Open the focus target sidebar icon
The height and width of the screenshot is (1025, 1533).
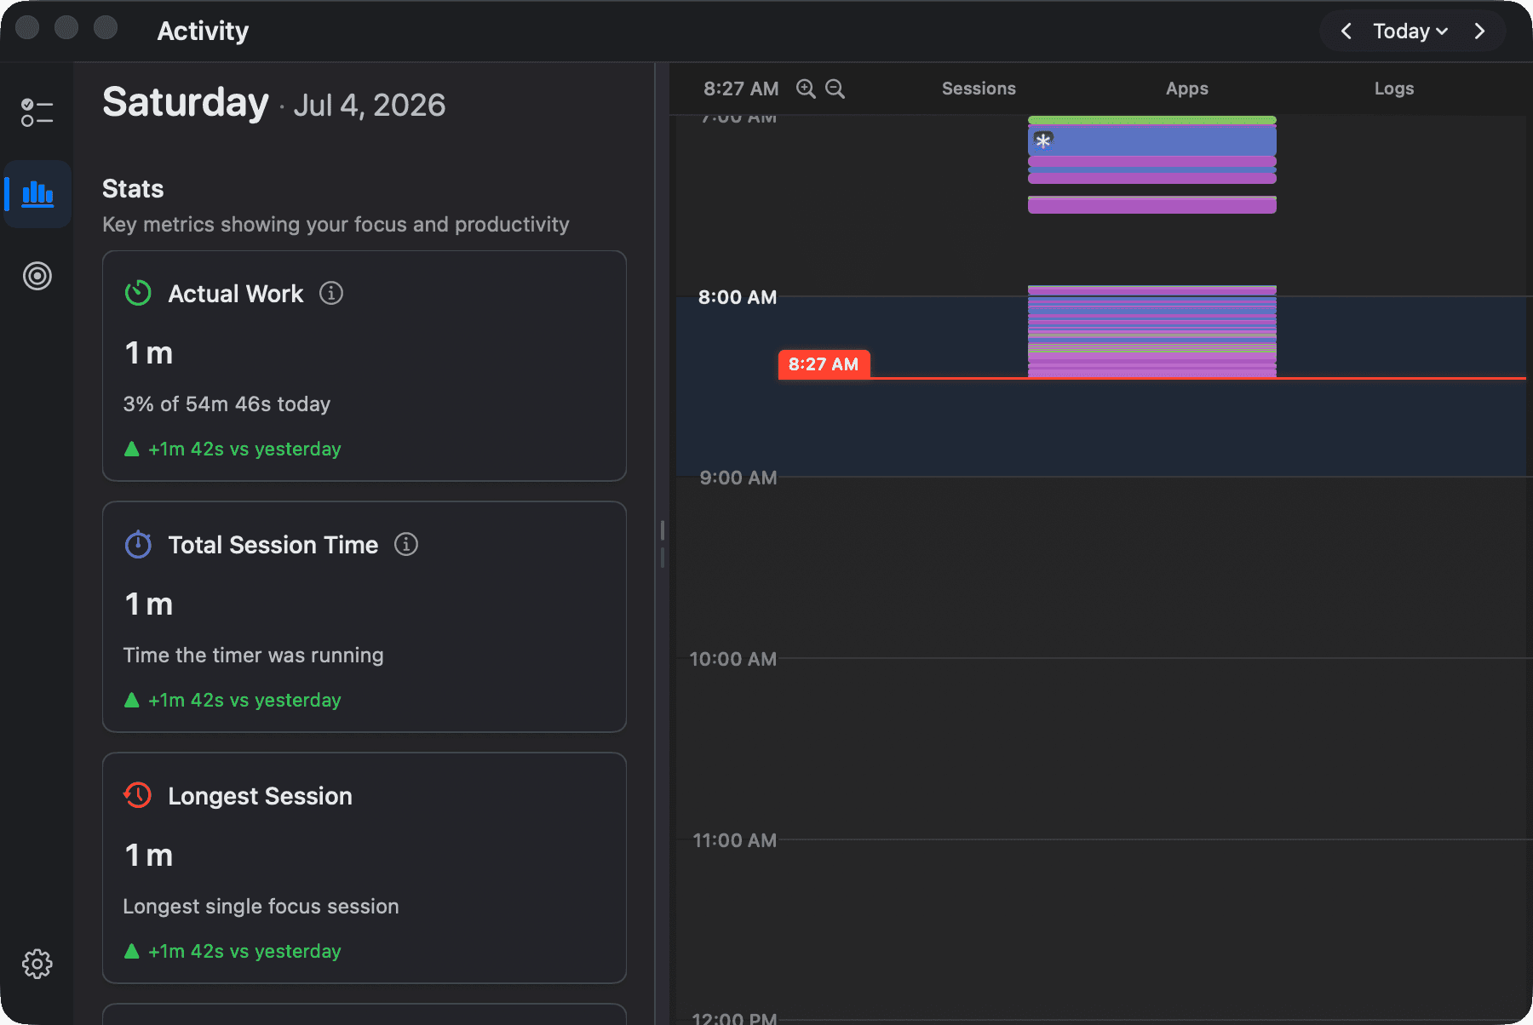37,276
